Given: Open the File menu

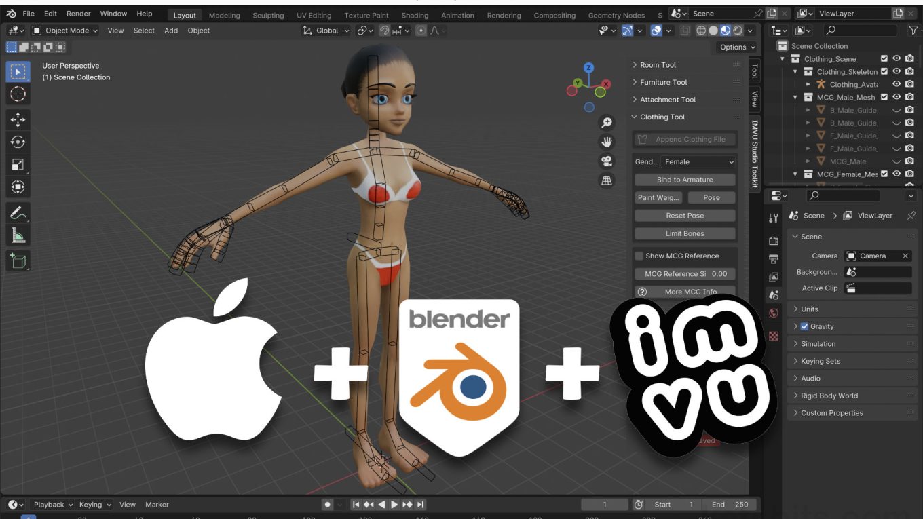Looking at the screenshot, I should 29,14.
